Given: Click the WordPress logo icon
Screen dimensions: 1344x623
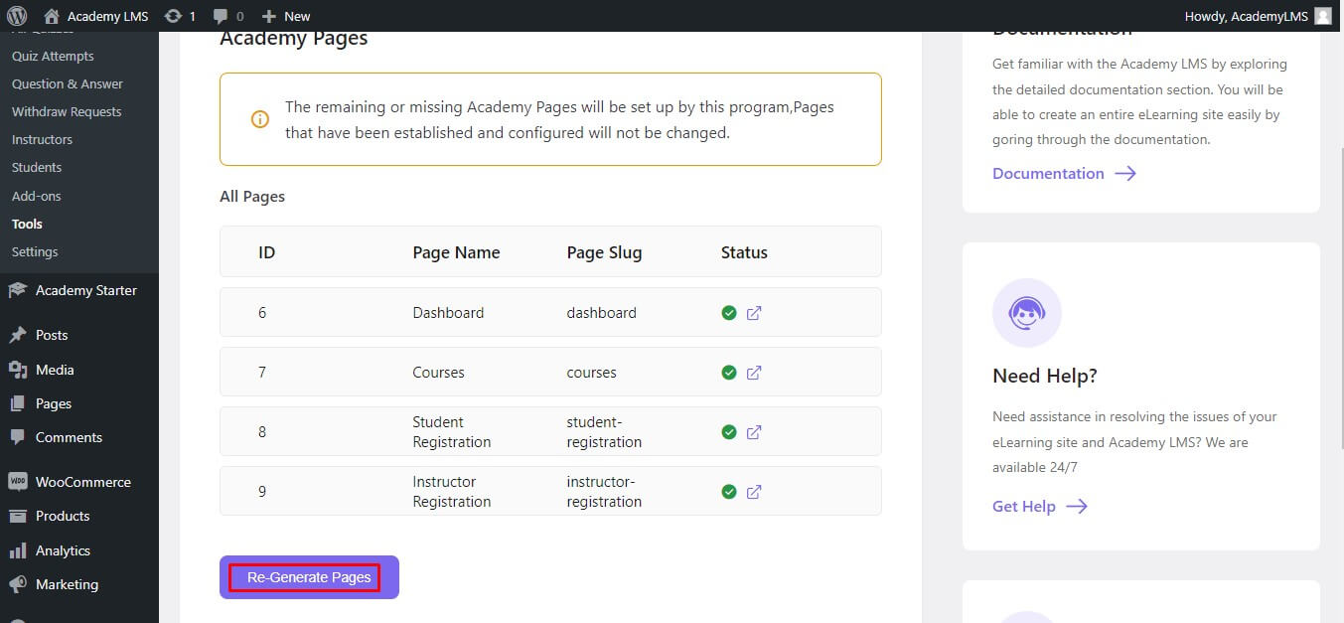Looking at the screenshot, I should (x=17, y=16).
